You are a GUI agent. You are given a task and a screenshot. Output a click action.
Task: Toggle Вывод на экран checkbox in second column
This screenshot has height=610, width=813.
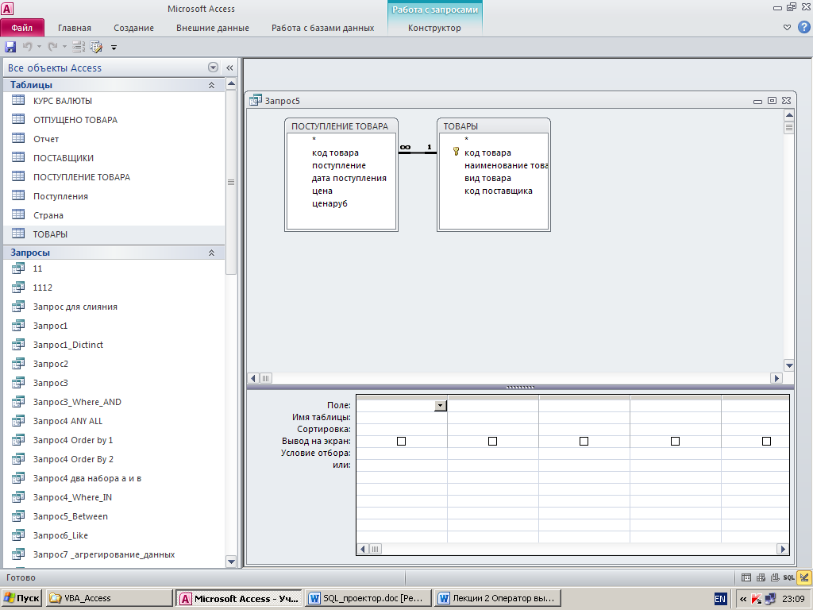pos(492,441)
